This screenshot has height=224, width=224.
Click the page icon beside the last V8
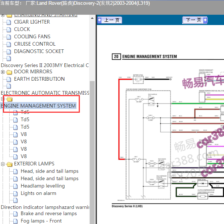coord(16,157)
